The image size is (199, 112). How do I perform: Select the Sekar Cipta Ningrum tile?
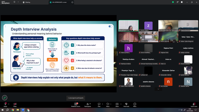[x=188, y=37]
